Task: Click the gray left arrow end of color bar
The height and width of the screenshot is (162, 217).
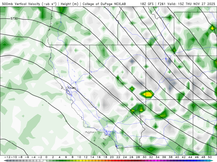Action: pos(5,161)
